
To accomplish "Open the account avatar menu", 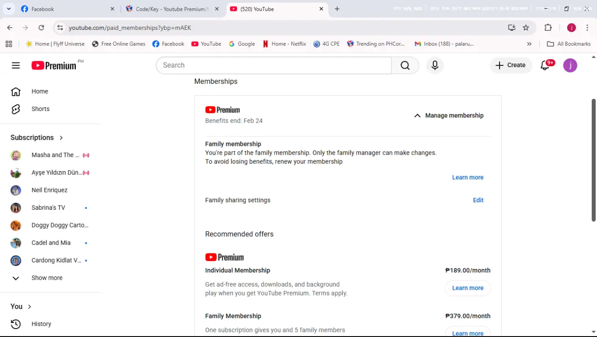I will (570, 65).
